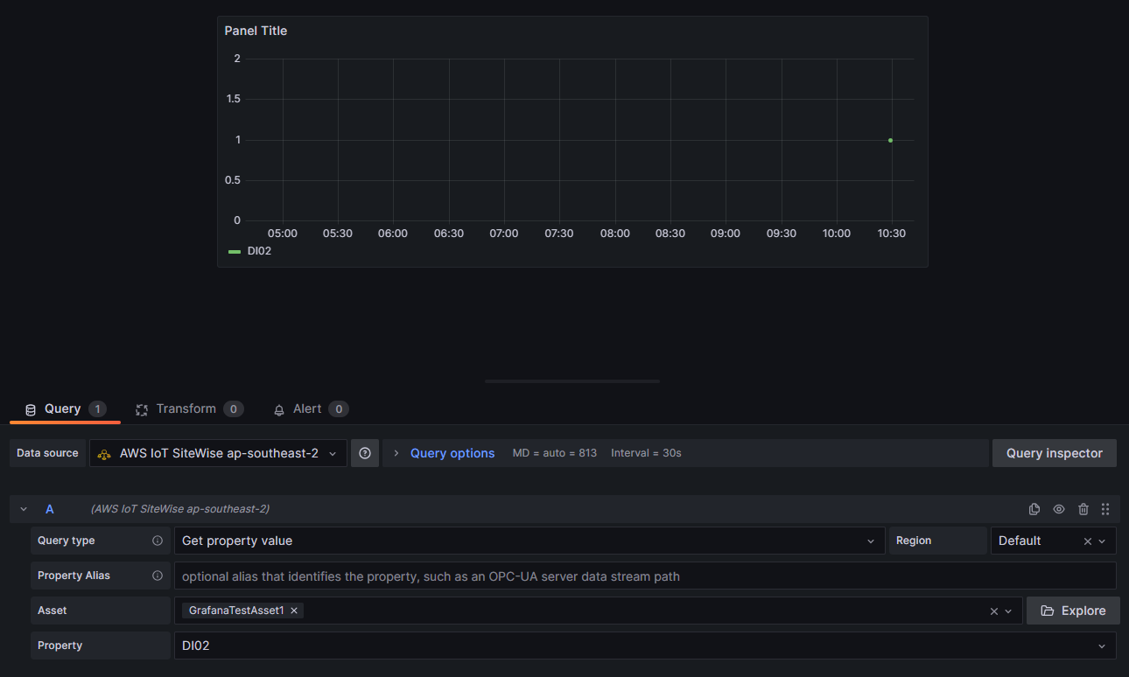Open the Query inspector
This screenshot has width=1129, height=677.
(x=1054, y=453)
